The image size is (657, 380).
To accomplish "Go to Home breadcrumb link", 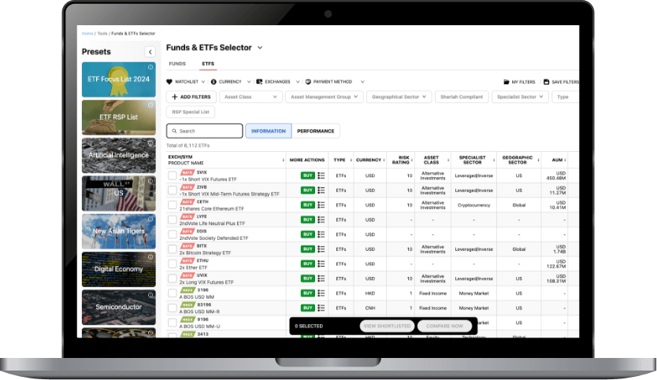I will [x=87, y=34].
